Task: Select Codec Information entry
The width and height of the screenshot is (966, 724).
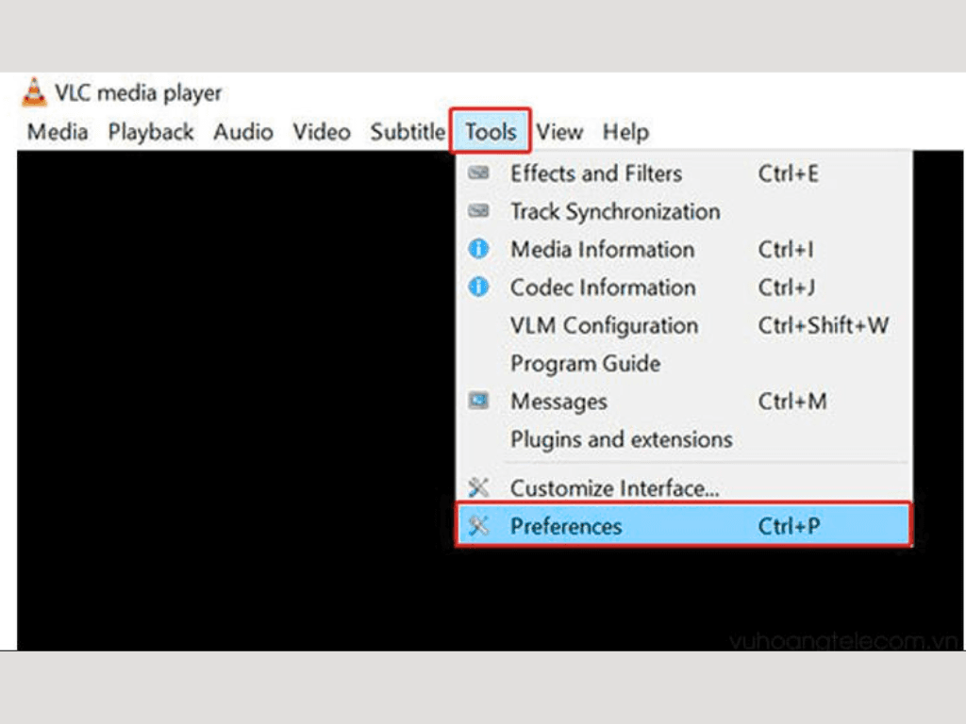Action: click(x=684, y=288)
